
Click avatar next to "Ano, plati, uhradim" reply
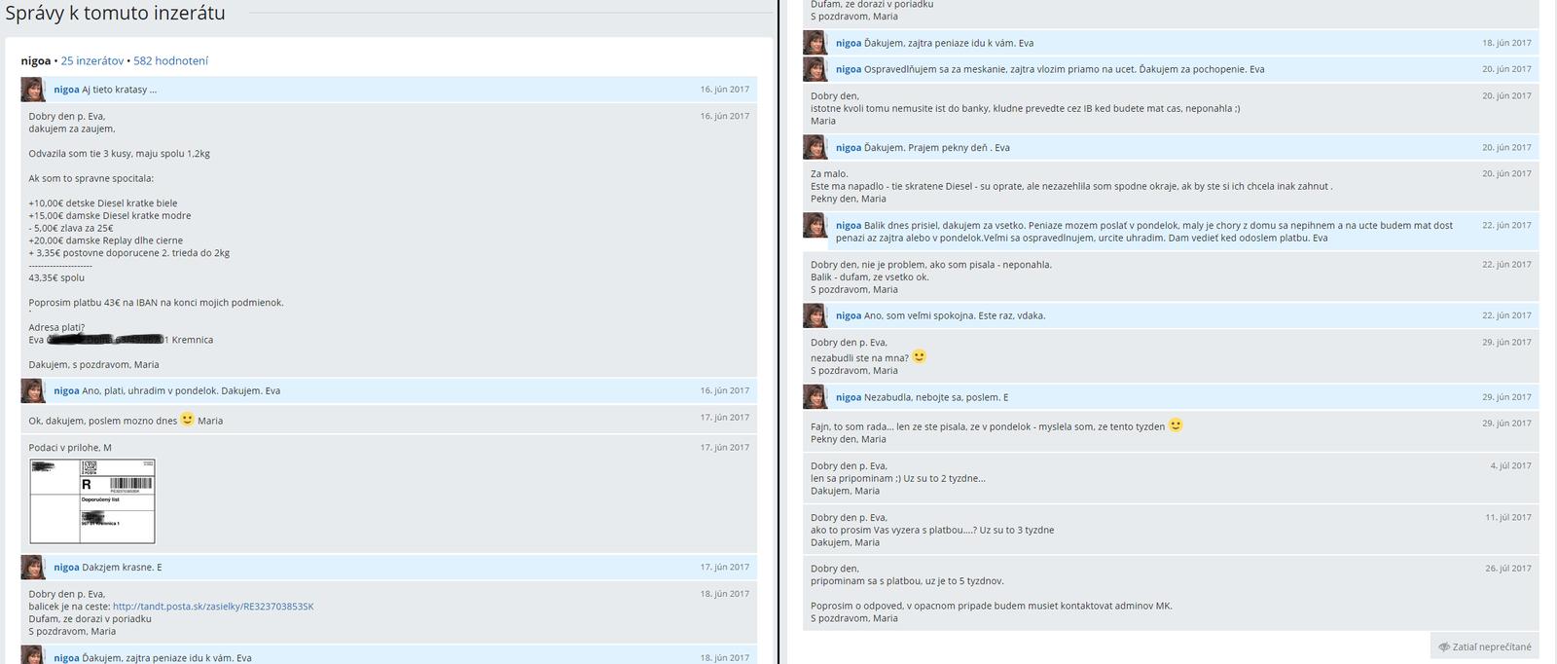(x=33, y=391)
